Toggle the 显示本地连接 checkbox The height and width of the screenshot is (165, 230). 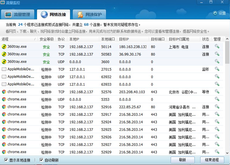click(6, 160)
